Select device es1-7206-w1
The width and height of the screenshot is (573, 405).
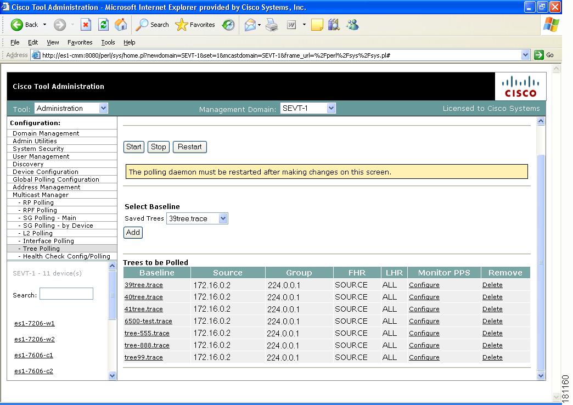[x=35, y=323]
